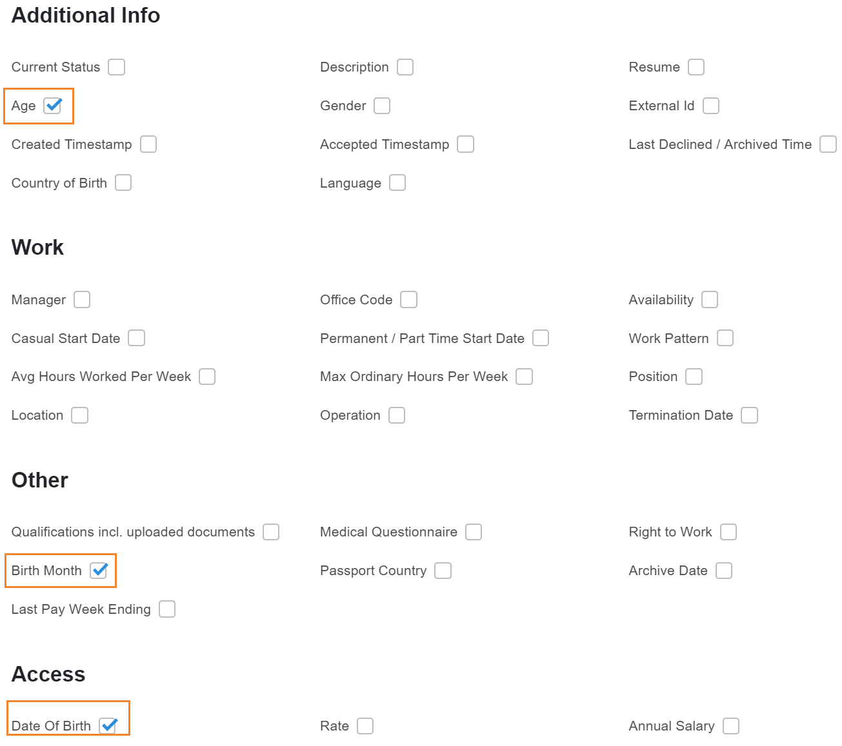842x746 pixels.
Task: Check the Medical Questionnaire option
Action: [474, 532]
